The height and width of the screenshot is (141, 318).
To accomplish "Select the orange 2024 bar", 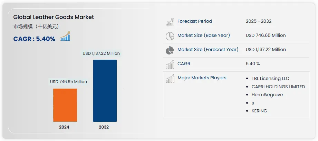I will pyautogui.click(x=65, y=105).
